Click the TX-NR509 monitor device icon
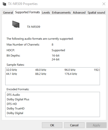This screenshot has height=130, width=108. [x=16, y=24]
